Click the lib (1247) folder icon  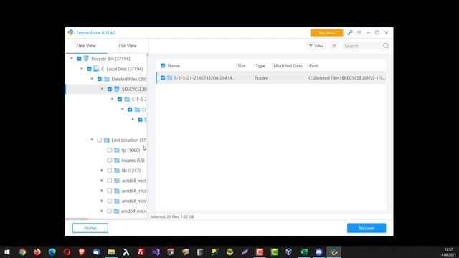point(117,171)
